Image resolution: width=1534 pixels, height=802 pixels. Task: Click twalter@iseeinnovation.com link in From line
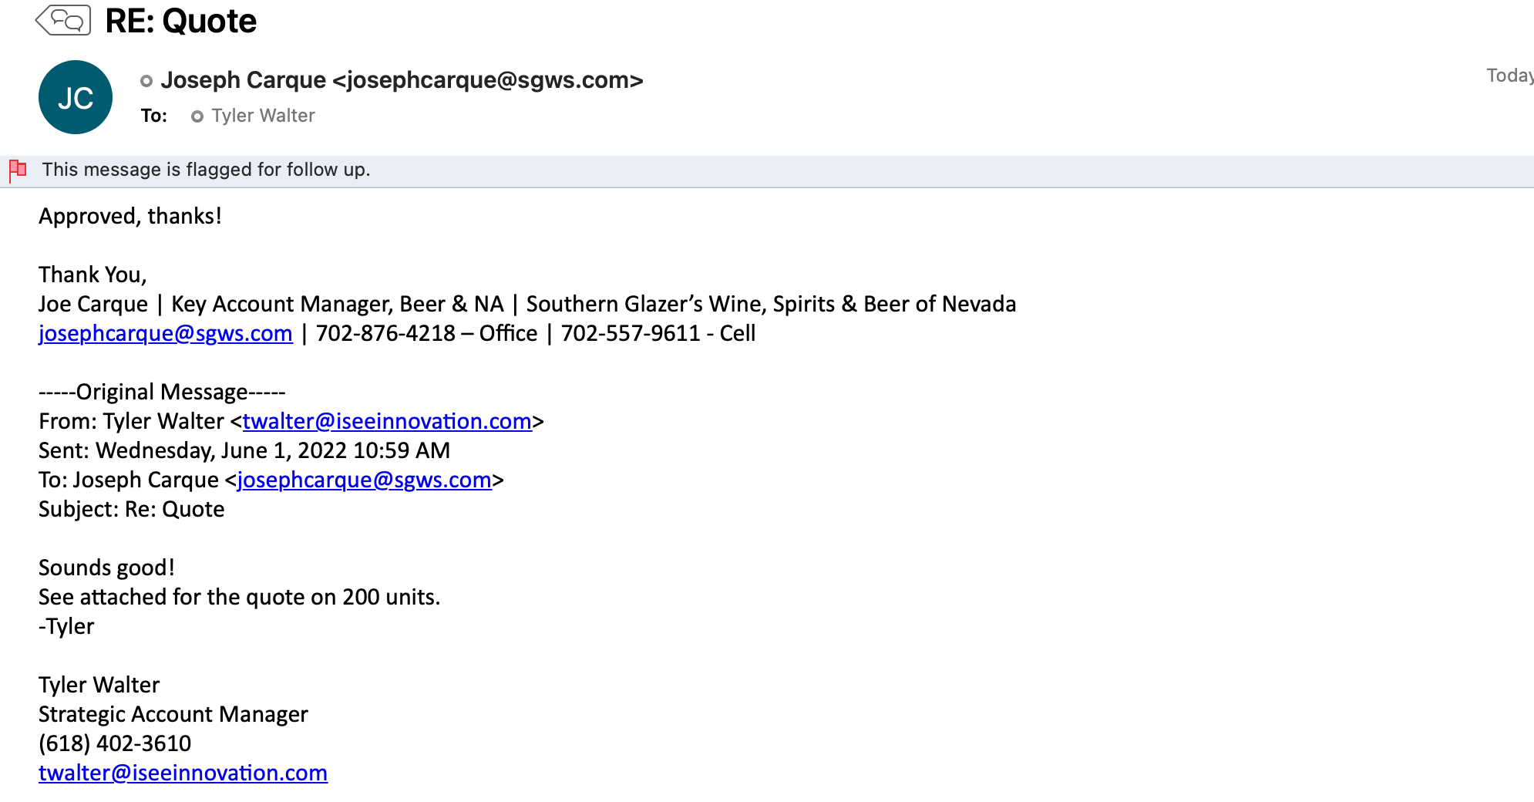tap(387, 421)
